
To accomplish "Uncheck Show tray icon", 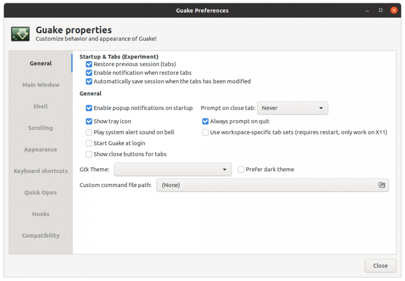I will (89, 121).
